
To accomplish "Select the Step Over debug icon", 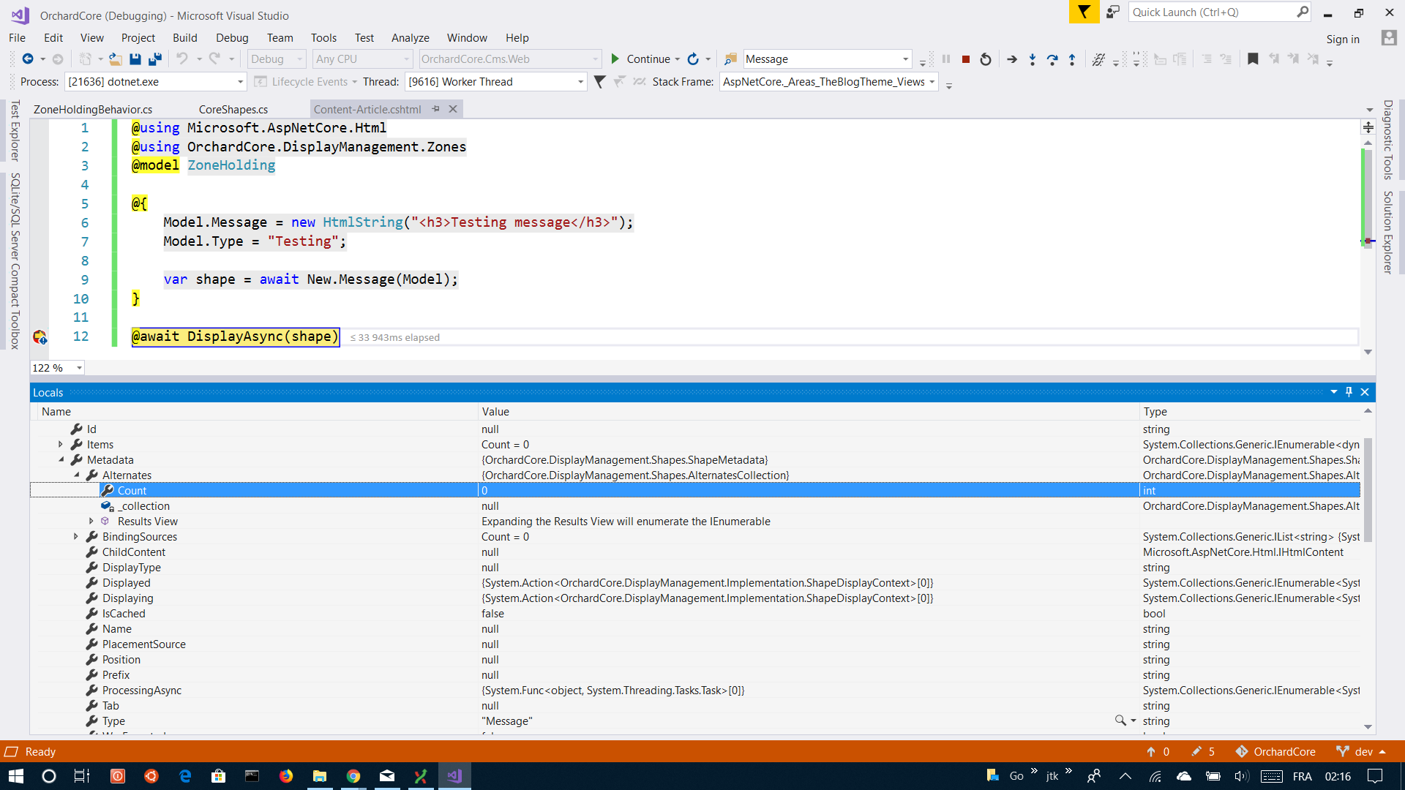I will tap(1052, 59).
